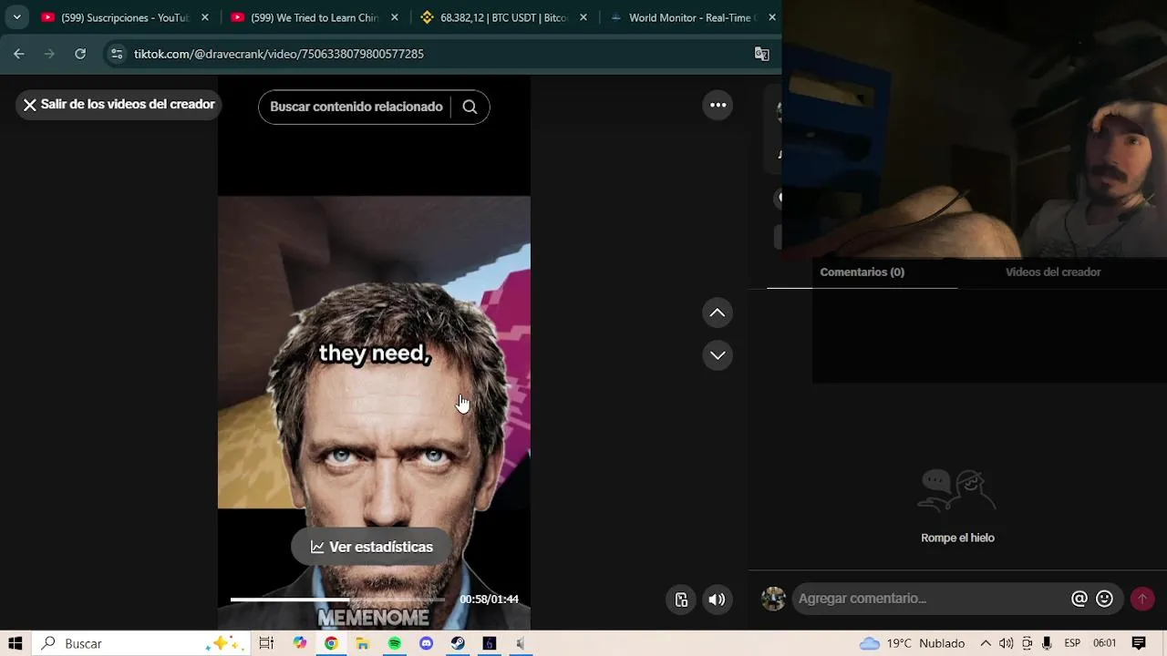Close the BTC USDT tab

[583, 17]
